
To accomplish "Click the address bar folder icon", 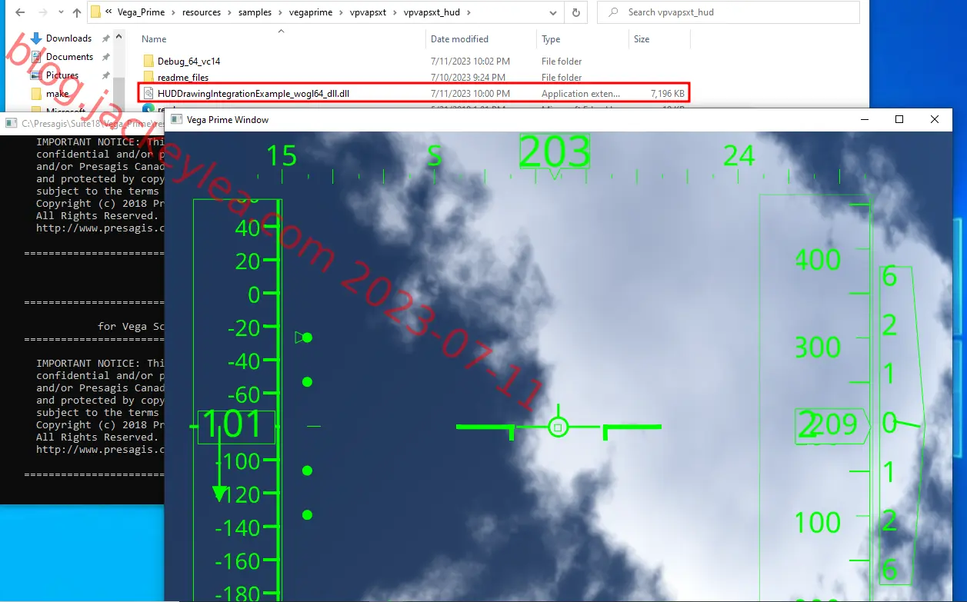I will tap(96, 12).
